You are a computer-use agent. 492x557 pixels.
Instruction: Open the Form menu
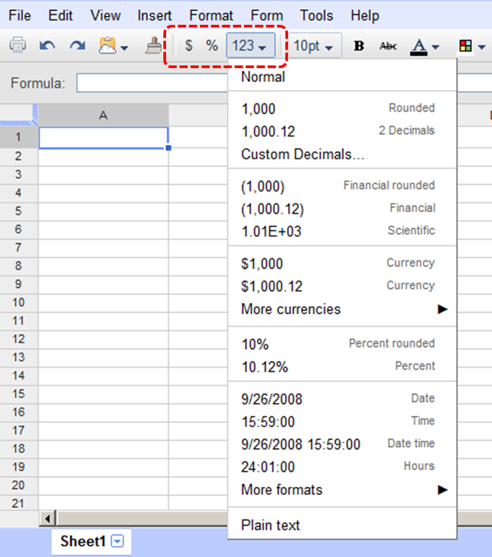pos(267,16)
